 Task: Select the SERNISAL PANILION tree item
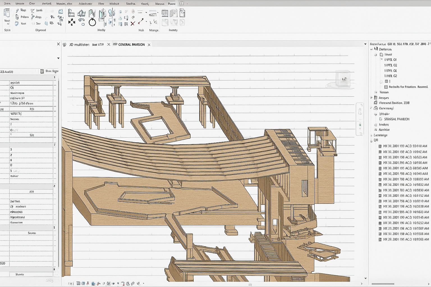click(396, 119)
